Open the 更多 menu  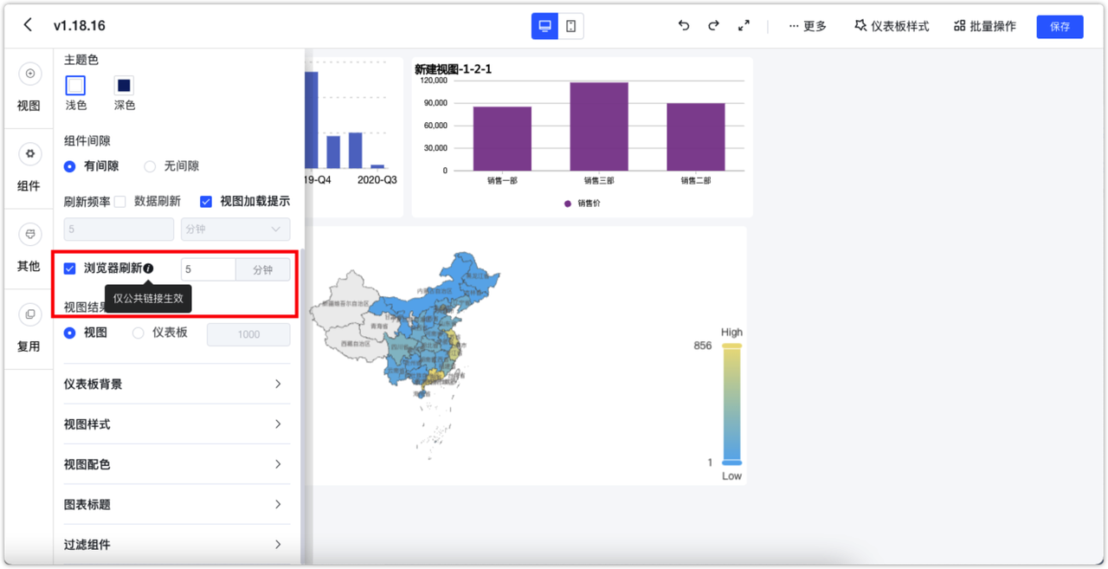click(808, 26)
